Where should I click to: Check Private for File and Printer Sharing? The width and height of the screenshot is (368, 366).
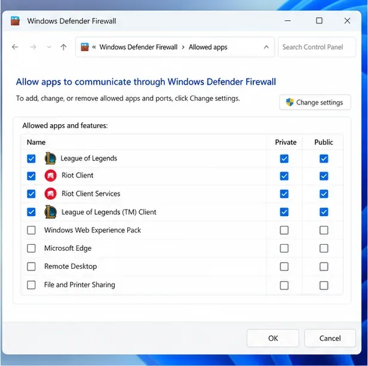coord(284,285)
